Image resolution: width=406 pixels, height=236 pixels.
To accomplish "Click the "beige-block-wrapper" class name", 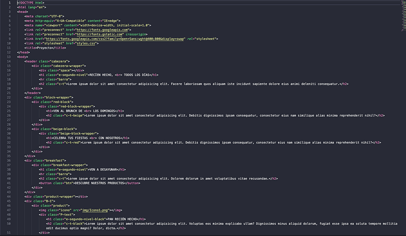I will click(78, 134).
